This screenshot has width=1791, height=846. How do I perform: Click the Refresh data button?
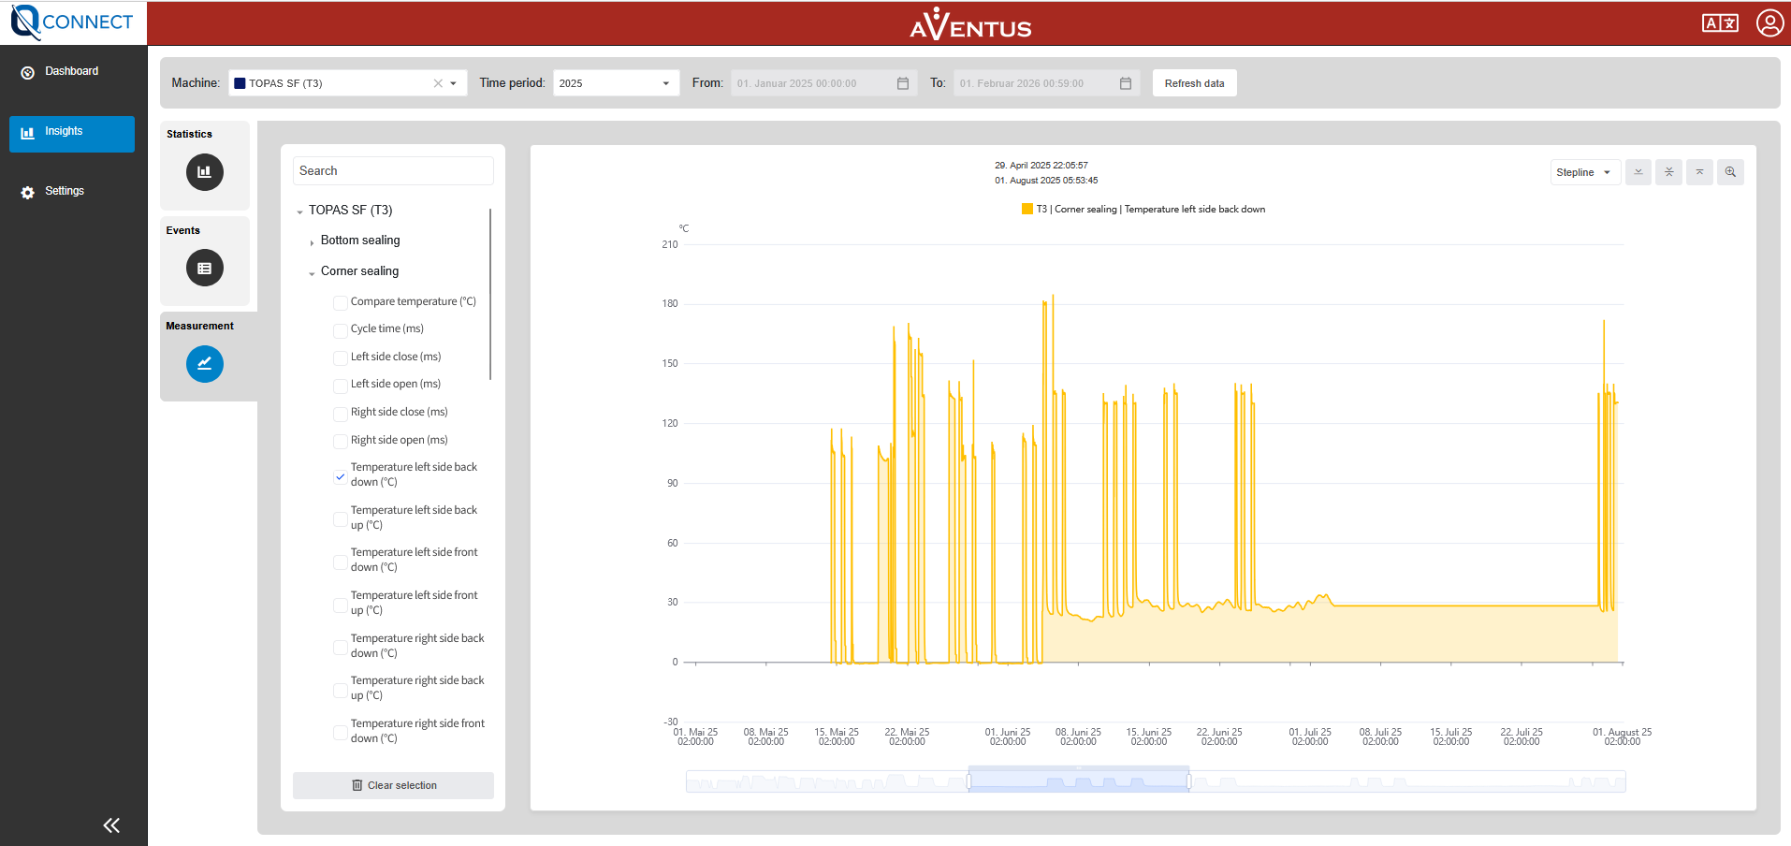(x=1194, y=83)
